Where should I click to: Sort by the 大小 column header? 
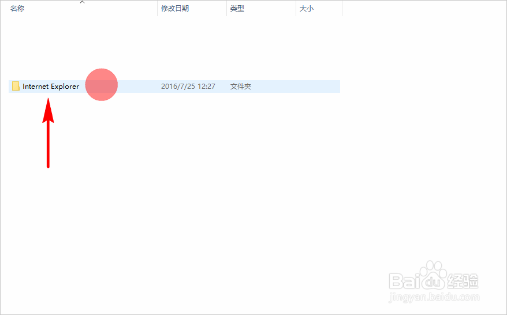[306, 9]
